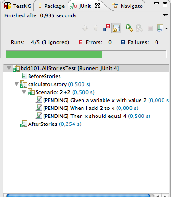The height and width of the screenshot is (197, 171).
Task: Click the horizontal scrollbar thumb
Action: pyautogui.click(x=78, y=195)
